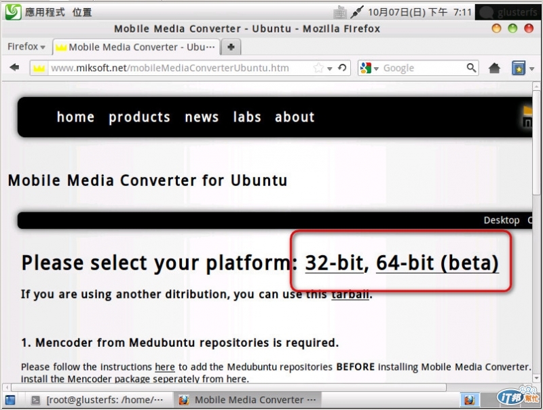Click the vertical scrollbar thumb
This screenshot has height=410, width=543.
point(536,143)
